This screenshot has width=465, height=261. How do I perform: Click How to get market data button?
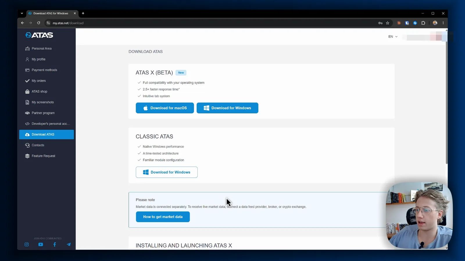point(163,217)
